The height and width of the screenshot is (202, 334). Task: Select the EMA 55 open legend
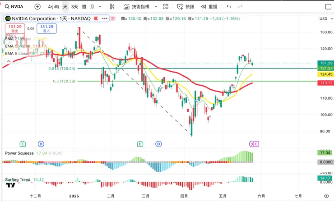coord(19,46)
